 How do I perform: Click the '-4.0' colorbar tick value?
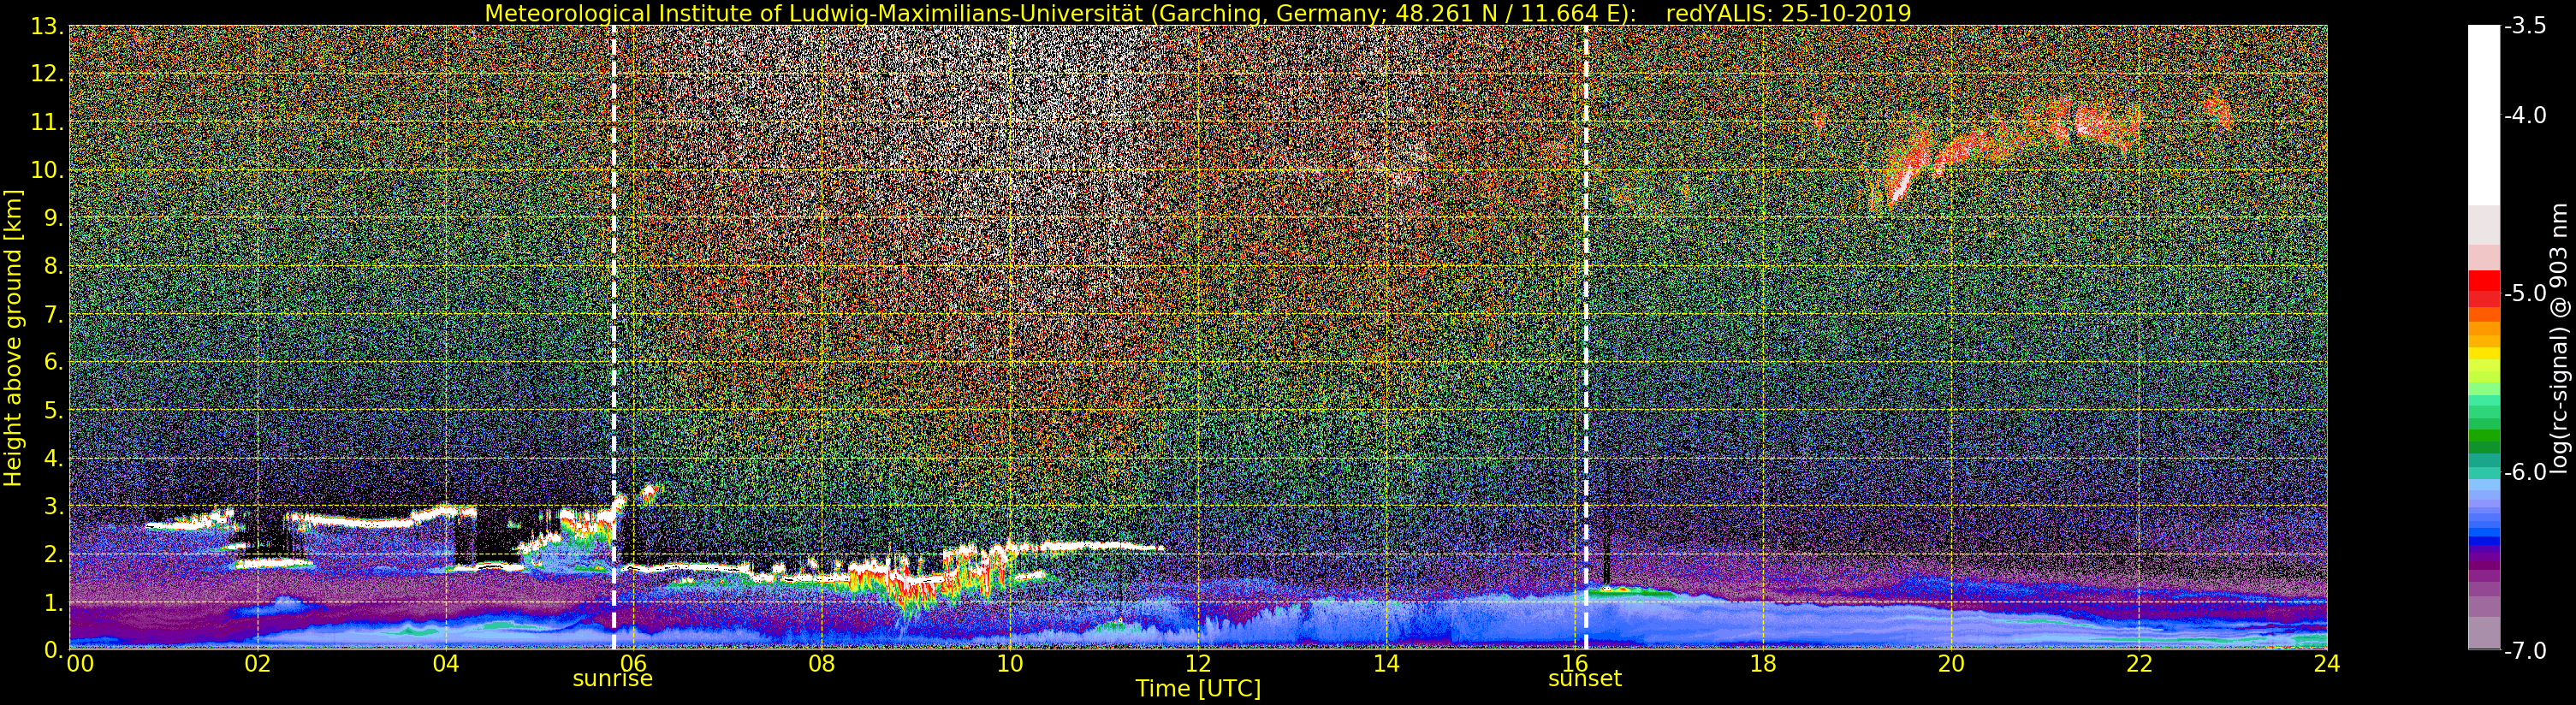[x=2525, y=116]
